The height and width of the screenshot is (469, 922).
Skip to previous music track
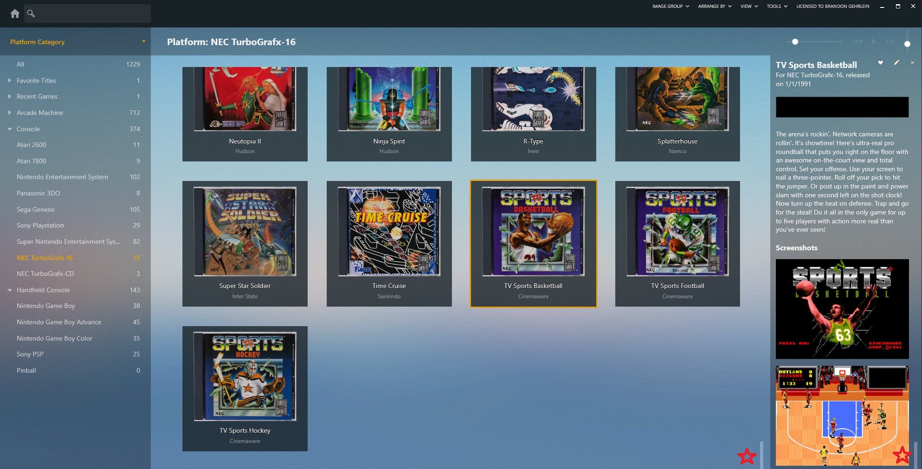coord(858,41)
